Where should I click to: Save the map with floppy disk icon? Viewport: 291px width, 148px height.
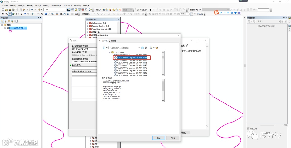pos(10,10)
